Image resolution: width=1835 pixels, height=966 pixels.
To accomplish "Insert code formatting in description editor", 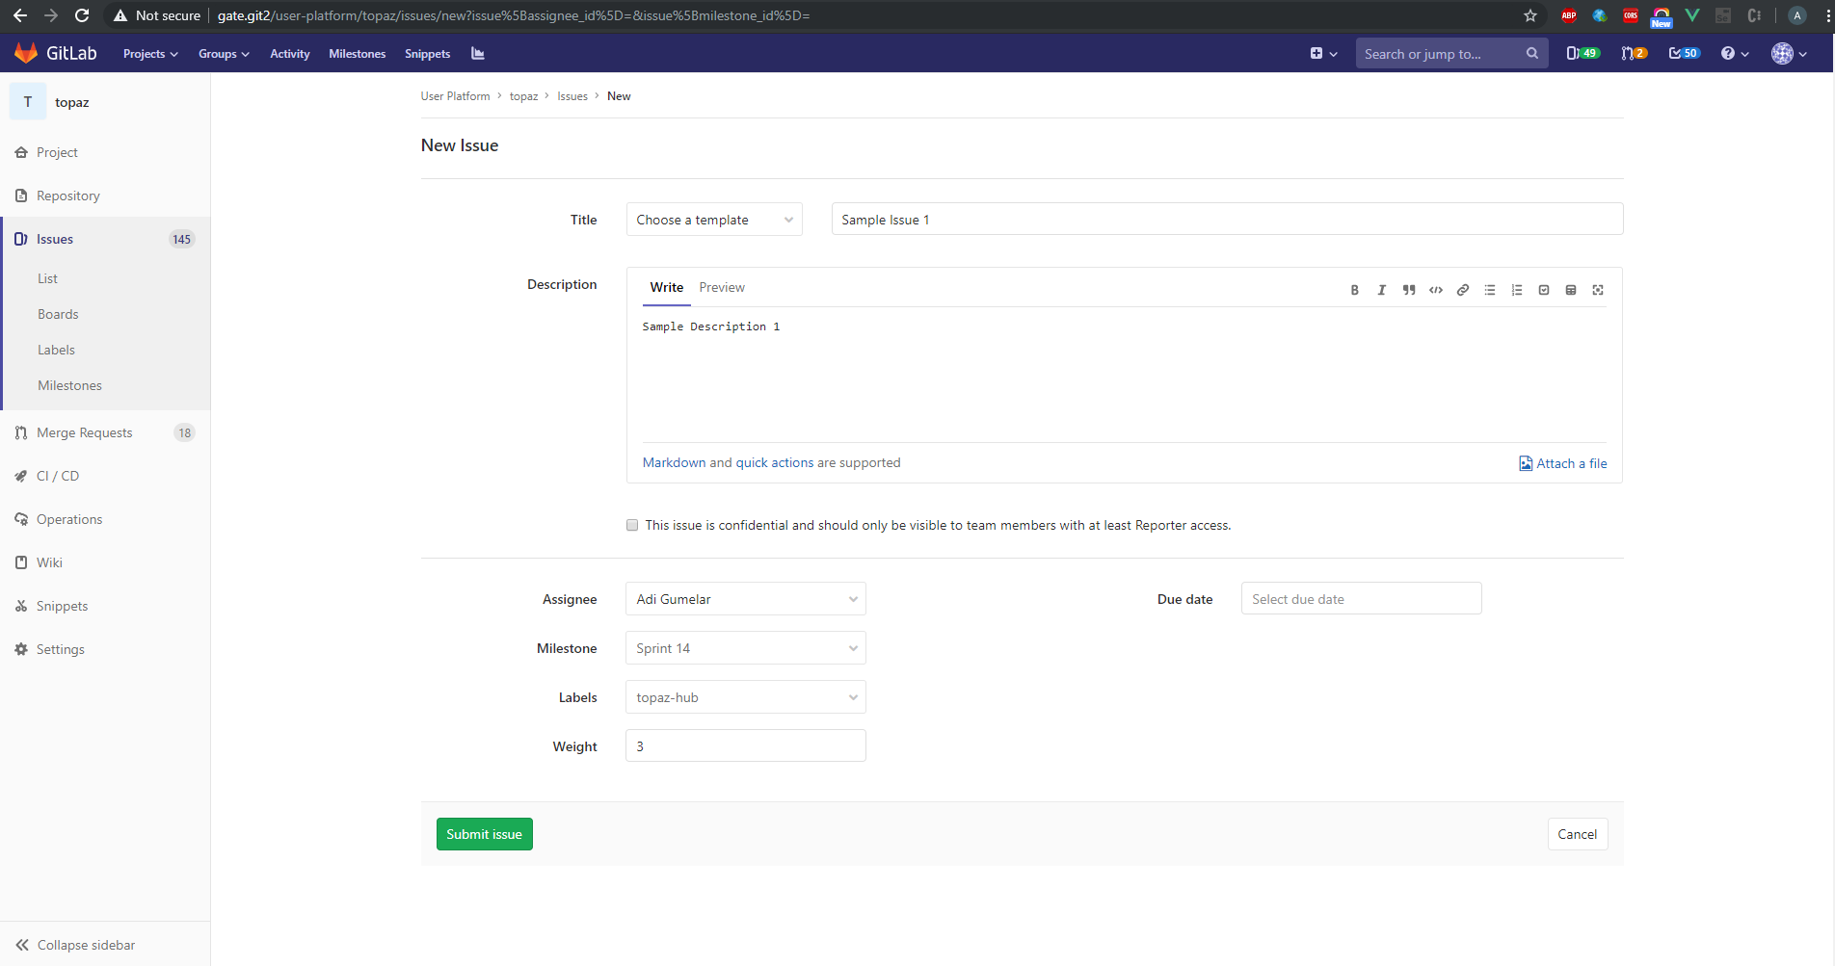I will pyautogui.click(x=1435, y=290).
